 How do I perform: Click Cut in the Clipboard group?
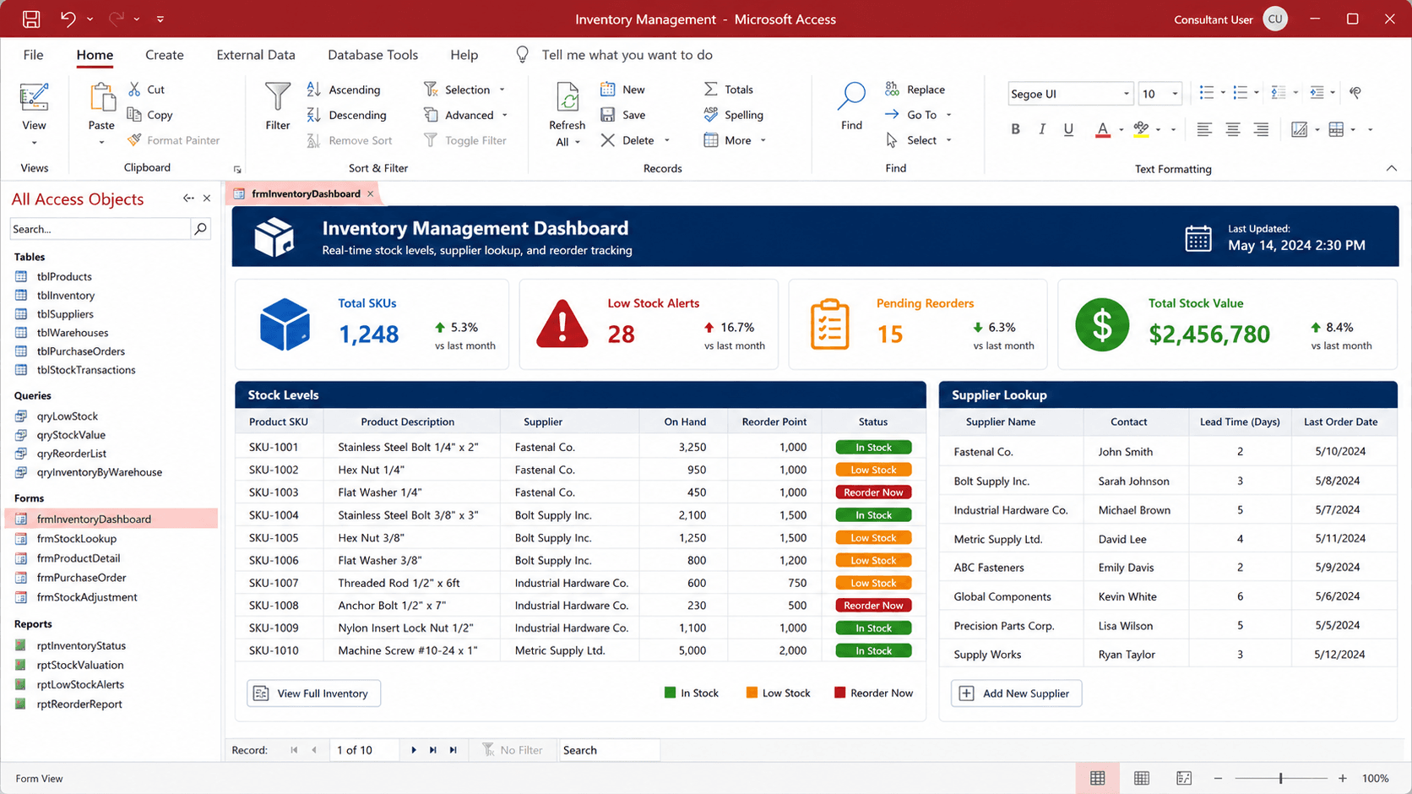click(x=147, y=90)
